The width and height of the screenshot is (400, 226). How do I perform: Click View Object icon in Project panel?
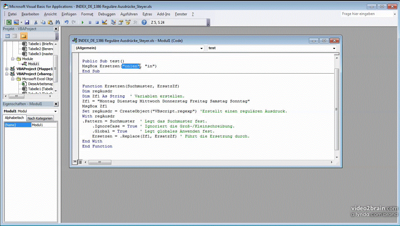(x=15, y=36)
